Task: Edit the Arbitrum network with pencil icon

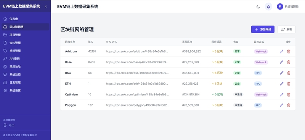Action: [x=281, y=51]
